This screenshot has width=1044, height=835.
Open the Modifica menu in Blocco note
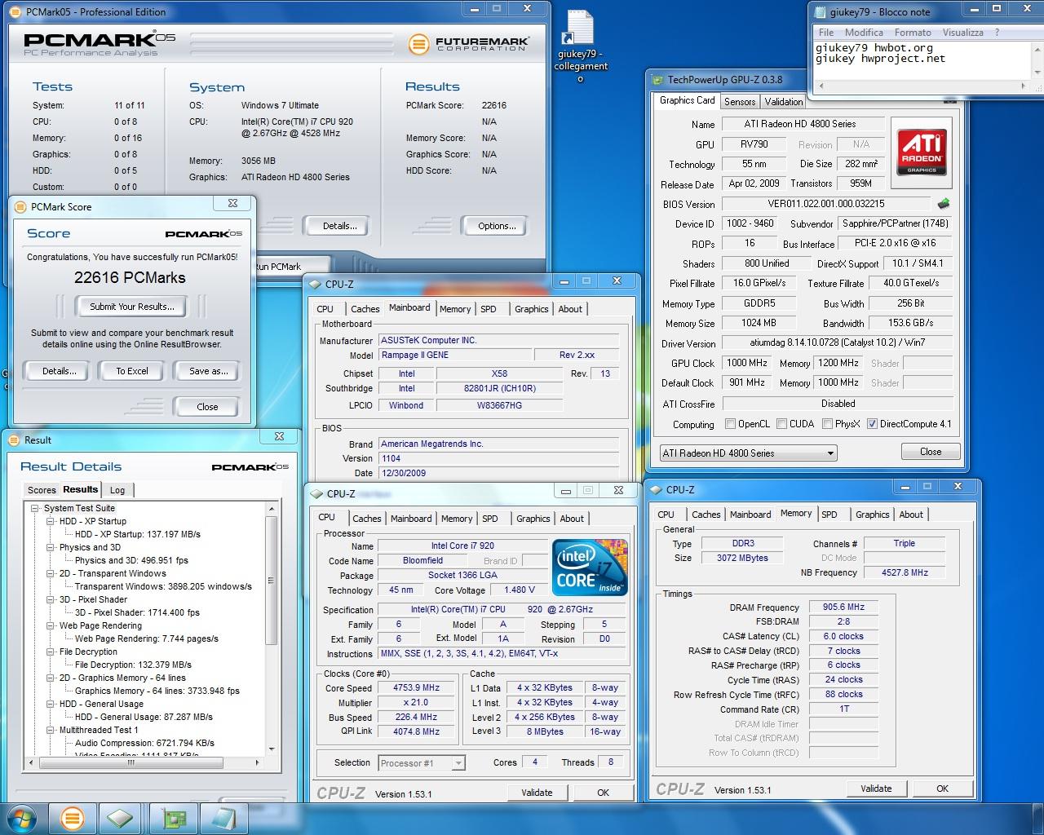(864, 33)
